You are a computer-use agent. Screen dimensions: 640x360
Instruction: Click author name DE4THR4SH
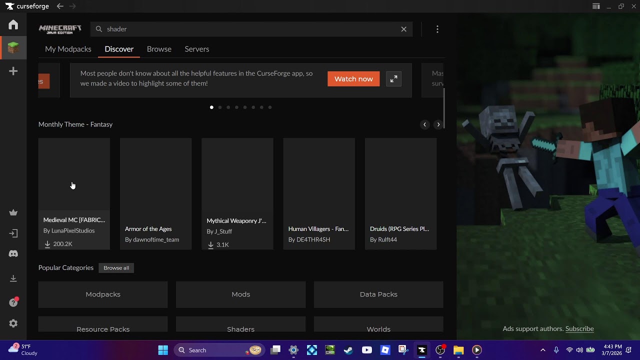(313, 240)
